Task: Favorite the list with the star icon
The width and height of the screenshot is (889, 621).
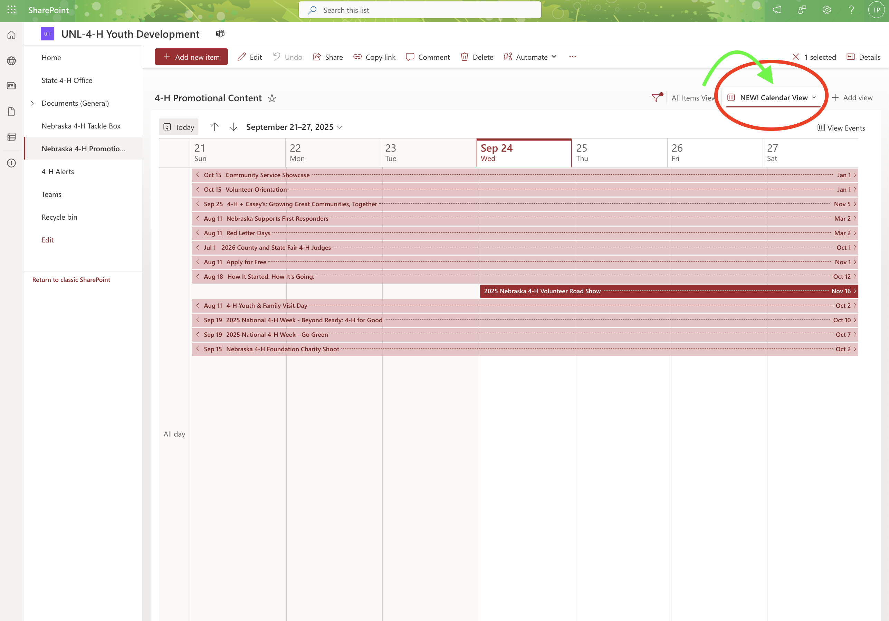Action: tap(272, 98)
